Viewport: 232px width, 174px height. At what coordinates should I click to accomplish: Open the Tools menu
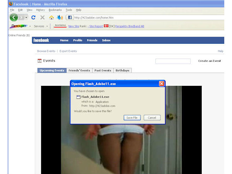[69, 10]
